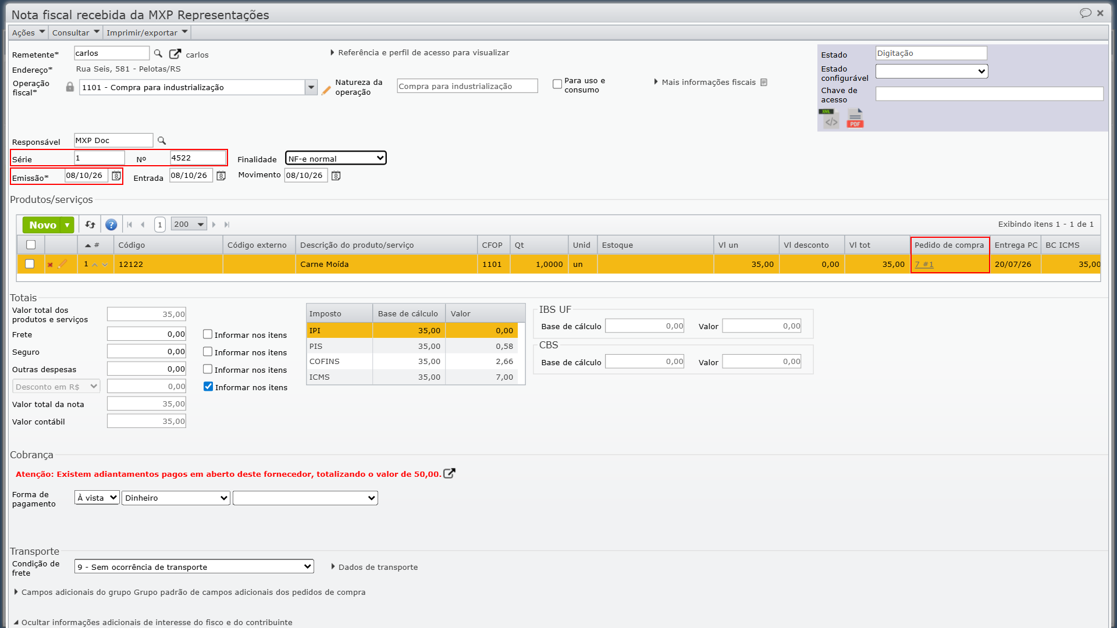This screenshot has height=628, width=1117.
Task: Go to next page of products grid
Action: pos(214,224)
